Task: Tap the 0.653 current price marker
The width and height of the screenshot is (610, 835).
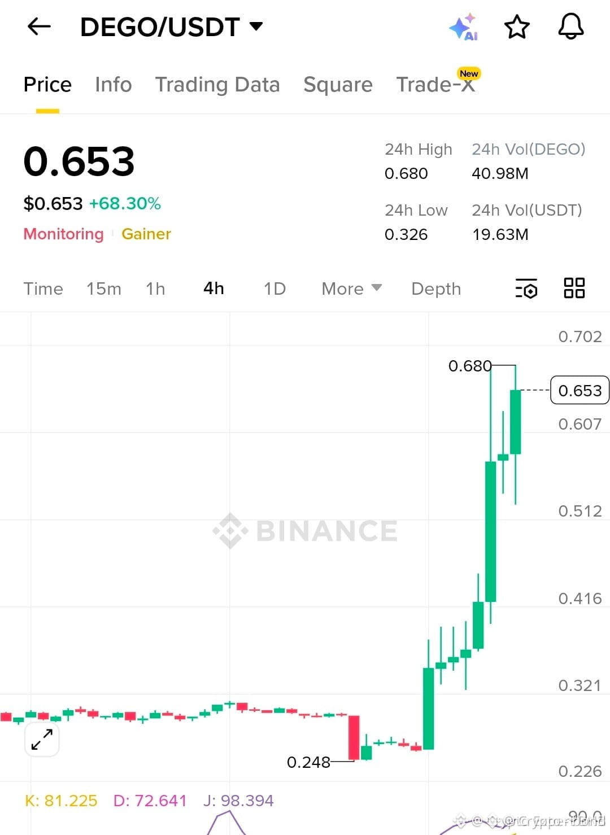Action: tap(579, 390)
